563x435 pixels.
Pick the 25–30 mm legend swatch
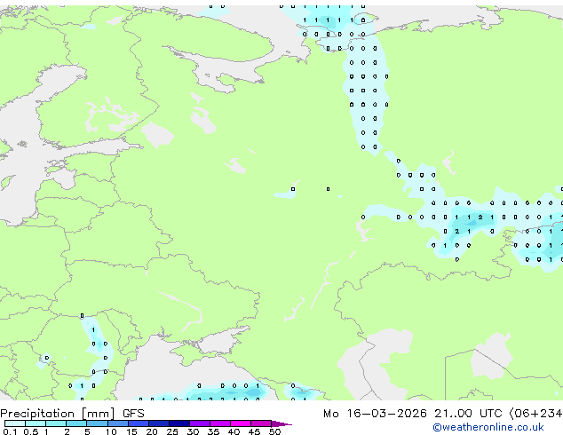point(179,423)
